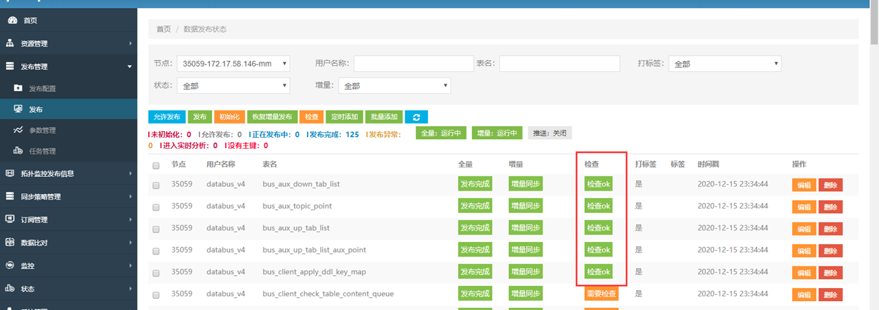Click the 恢复增量发布 button
Viewport: 879px width, 310px height.
[273, 117]
